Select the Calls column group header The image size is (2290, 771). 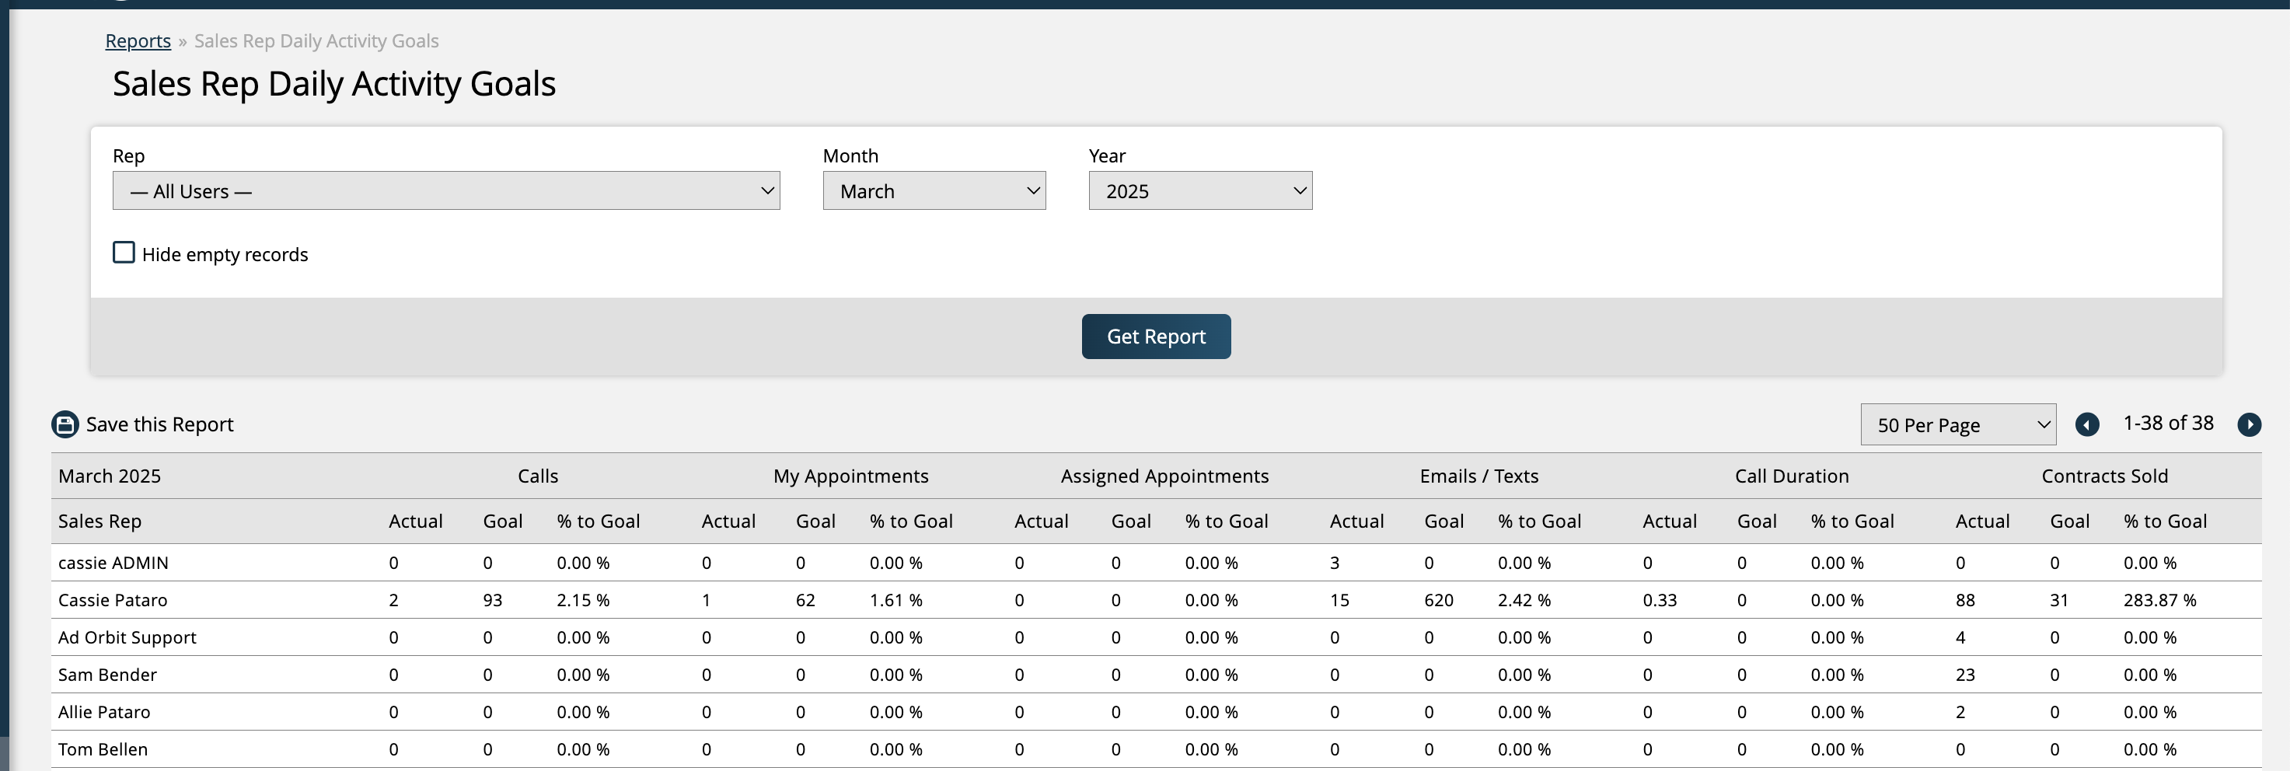[x=538, y=476]
